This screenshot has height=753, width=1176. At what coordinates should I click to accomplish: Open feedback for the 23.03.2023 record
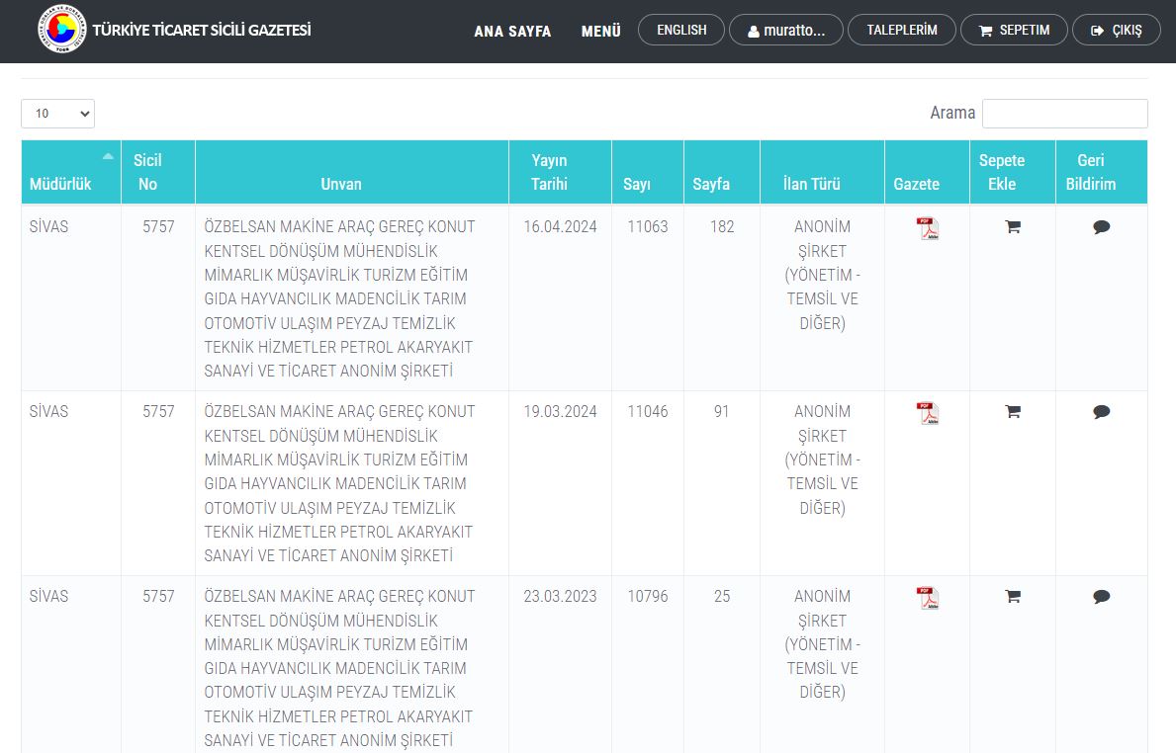coord(1101,596)
